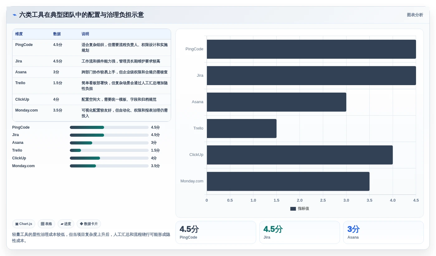Select the 表格 tag chip
436x256 pixels.
click(x=46, y=224)
